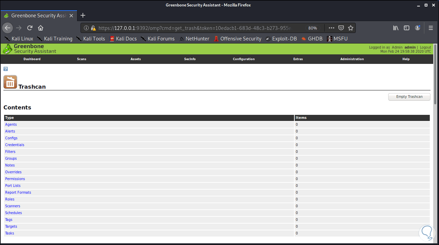Open the Exploit-DB bookmark

pyautogui.click(x=281, y=39)
